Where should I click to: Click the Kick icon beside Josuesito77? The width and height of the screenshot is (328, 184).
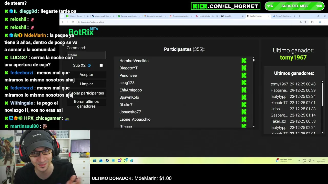[x=244, y=112]
